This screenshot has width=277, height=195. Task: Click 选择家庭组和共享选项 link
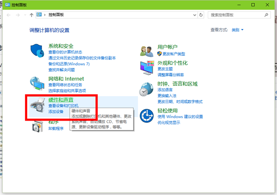point(67,91)
